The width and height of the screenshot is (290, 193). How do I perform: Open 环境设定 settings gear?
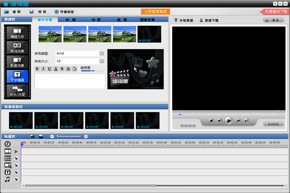tap(57, 12)
